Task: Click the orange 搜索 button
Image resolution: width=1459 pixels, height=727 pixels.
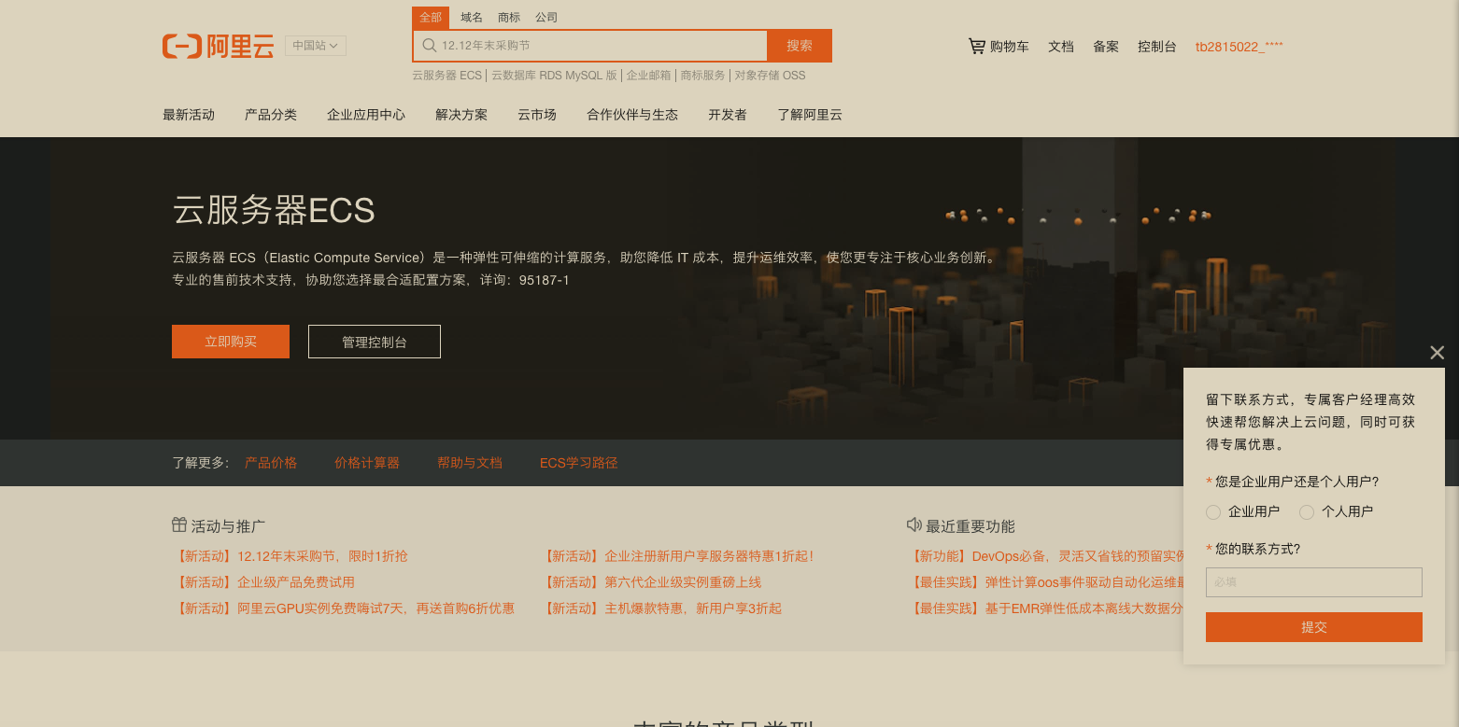Action: click(800, 46)
